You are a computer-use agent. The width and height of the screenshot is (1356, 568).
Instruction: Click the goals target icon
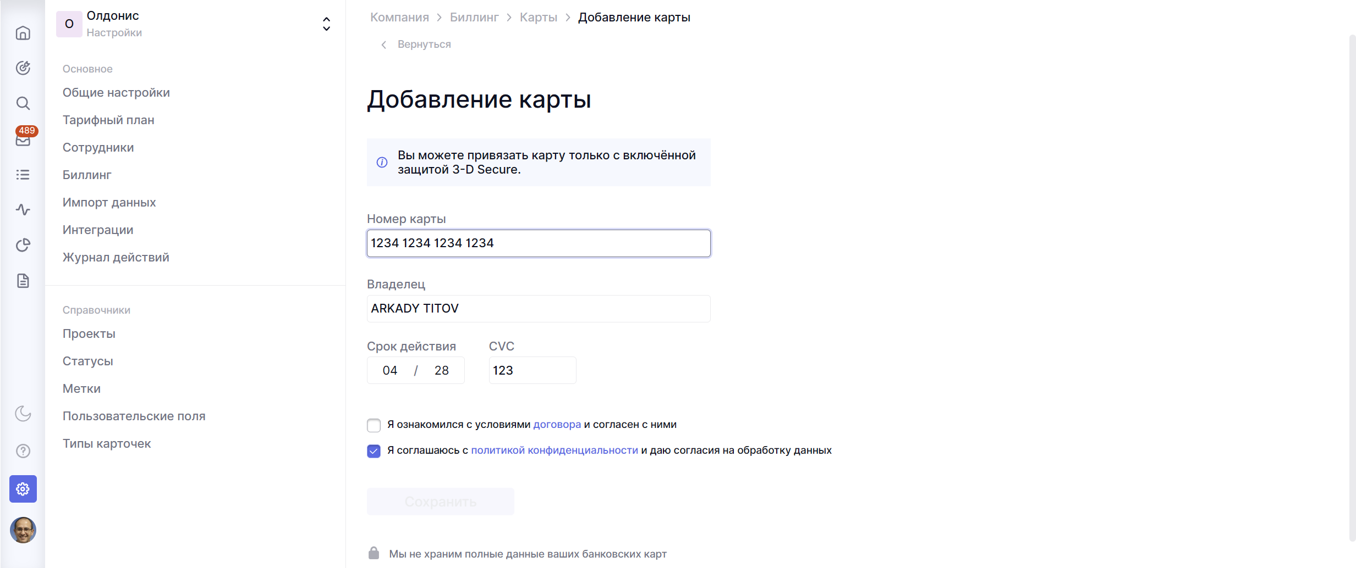point(23,68)
